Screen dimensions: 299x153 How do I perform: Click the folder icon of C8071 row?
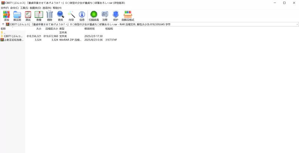2,36
